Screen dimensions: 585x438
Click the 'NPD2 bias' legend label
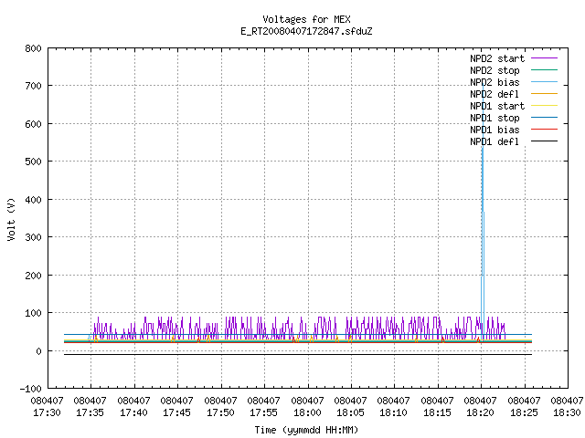point(495,82)
